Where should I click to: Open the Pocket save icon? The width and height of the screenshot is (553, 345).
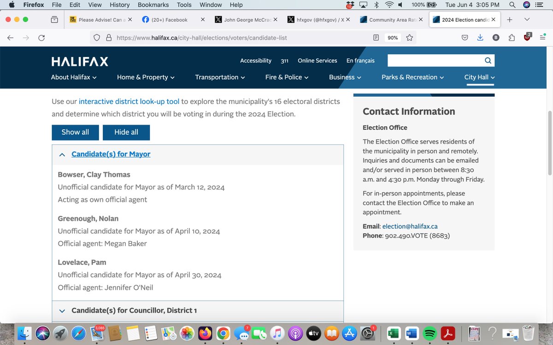(x=465, y=38)
